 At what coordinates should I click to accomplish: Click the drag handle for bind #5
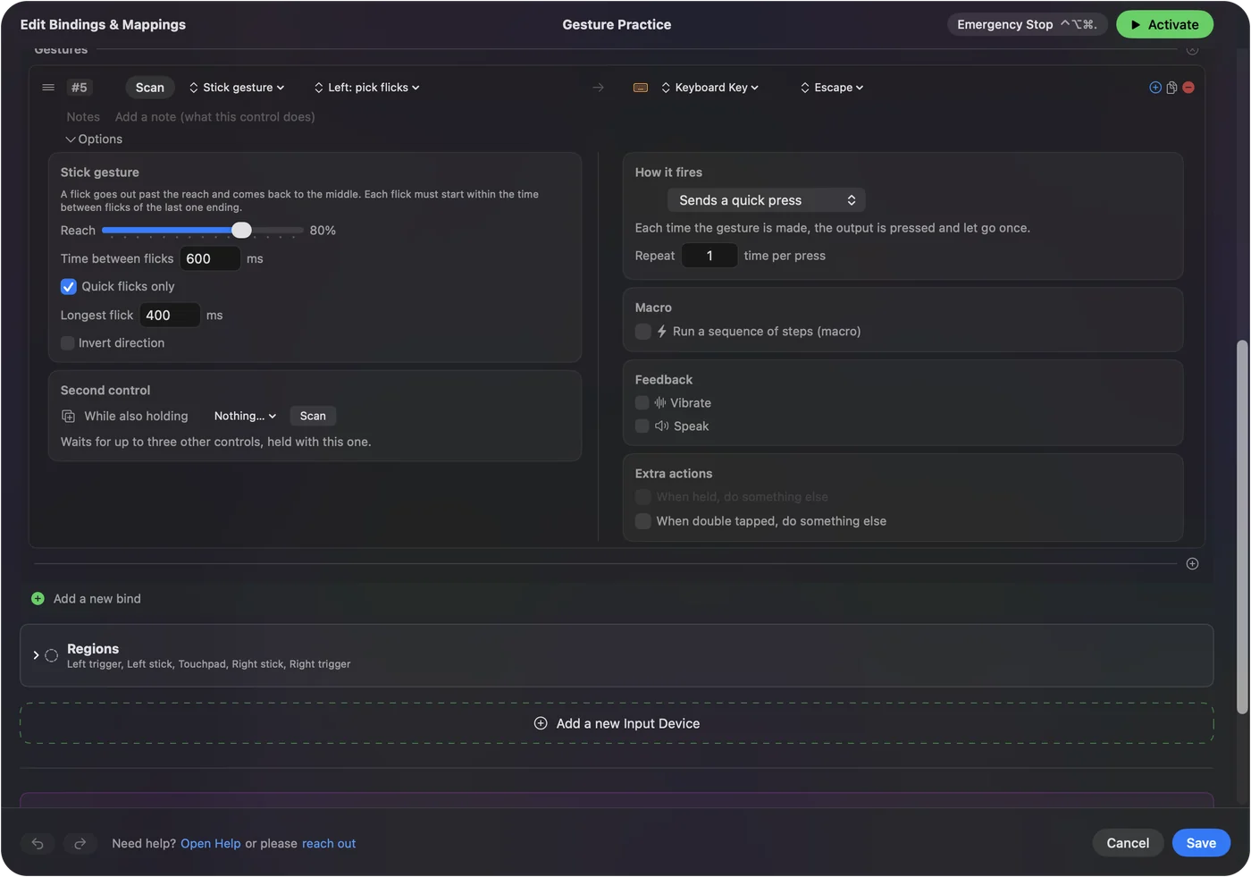point(48,88)
